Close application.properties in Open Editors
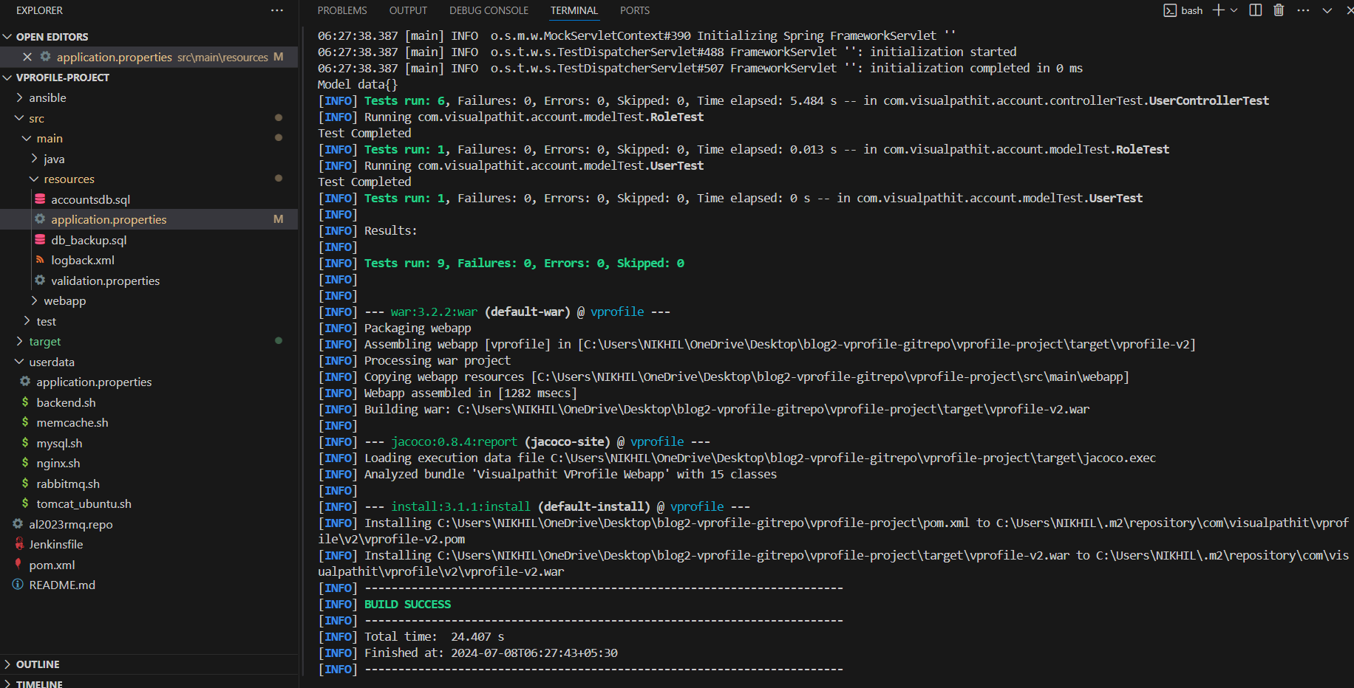The image size is (1354, 688). (x=27, y=57)
